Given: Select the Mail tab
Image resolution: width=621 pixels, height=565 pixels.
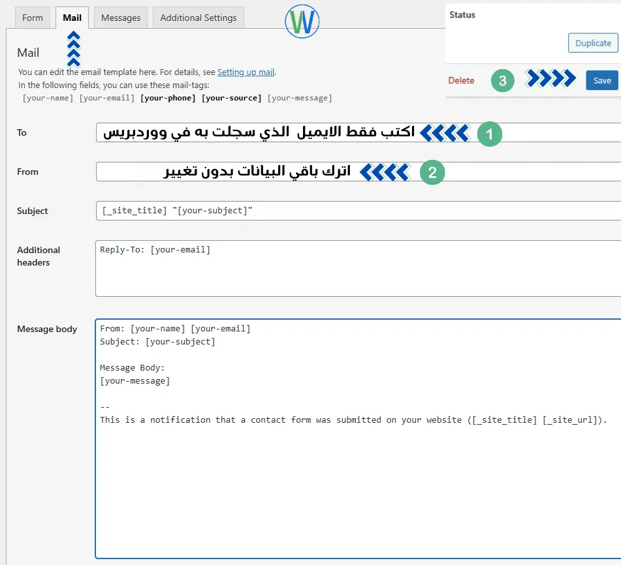Looking at the screenshot, I should coord(72,18).
